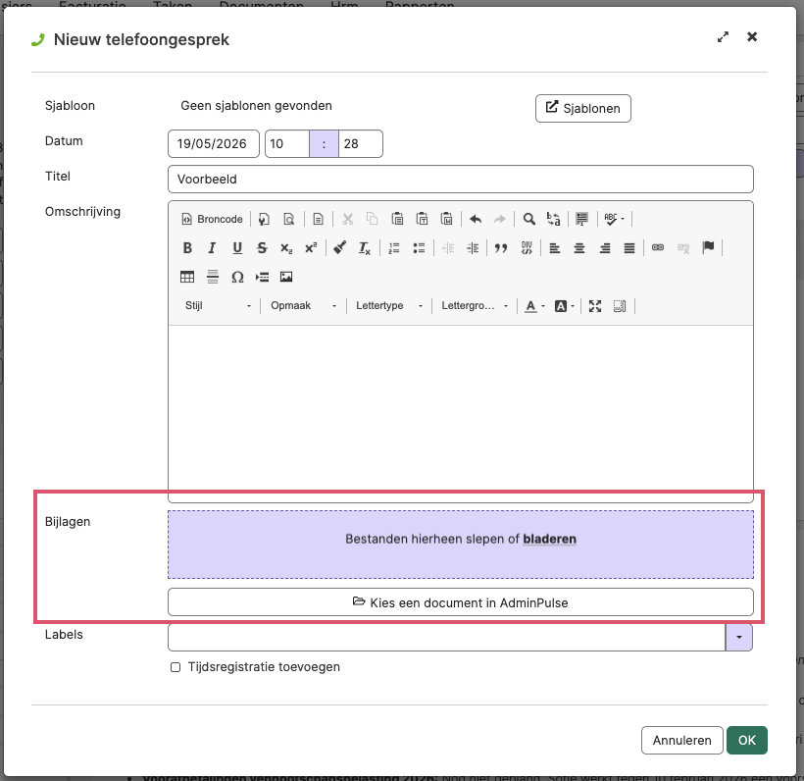Screen dimensions: 804x781
Task: Click the Templates icon in editor toolbar
Action: pos(318,219)
